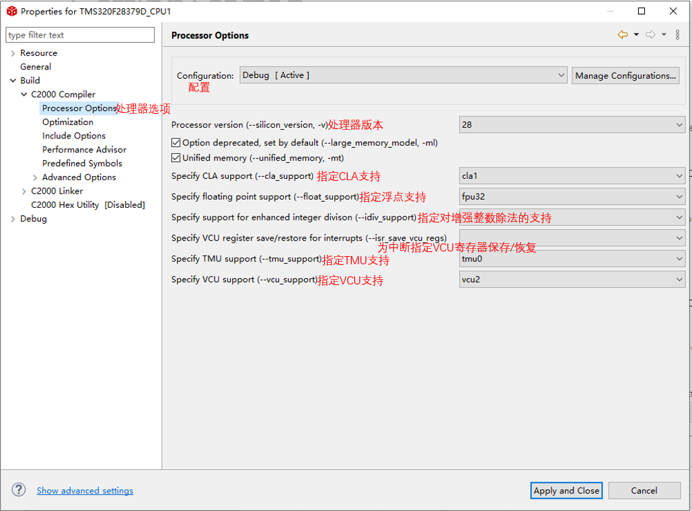Close the Properties dialog window

click(x=673, y=11)
